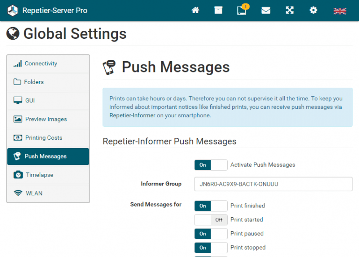Image resolution: width=359 pixels, height=257 pixels.
Task: Click the Push Messages phone icon in the sidebar
Action: [x=17, y=157]
